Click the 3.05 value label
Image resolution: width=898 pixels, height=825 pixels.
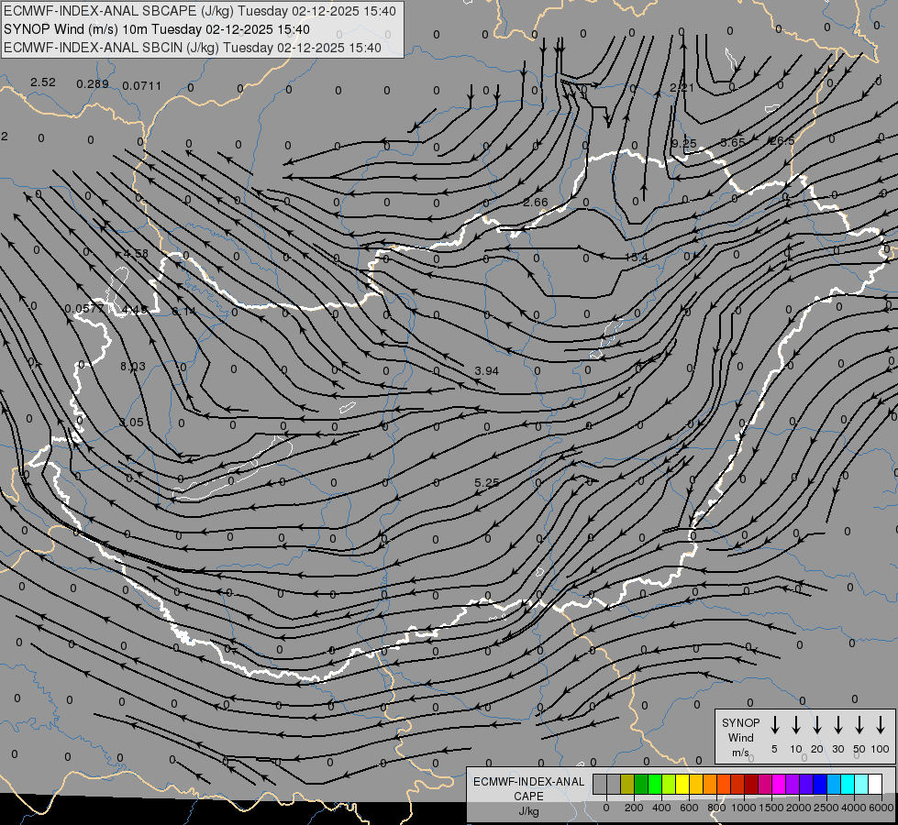[131, 423]
